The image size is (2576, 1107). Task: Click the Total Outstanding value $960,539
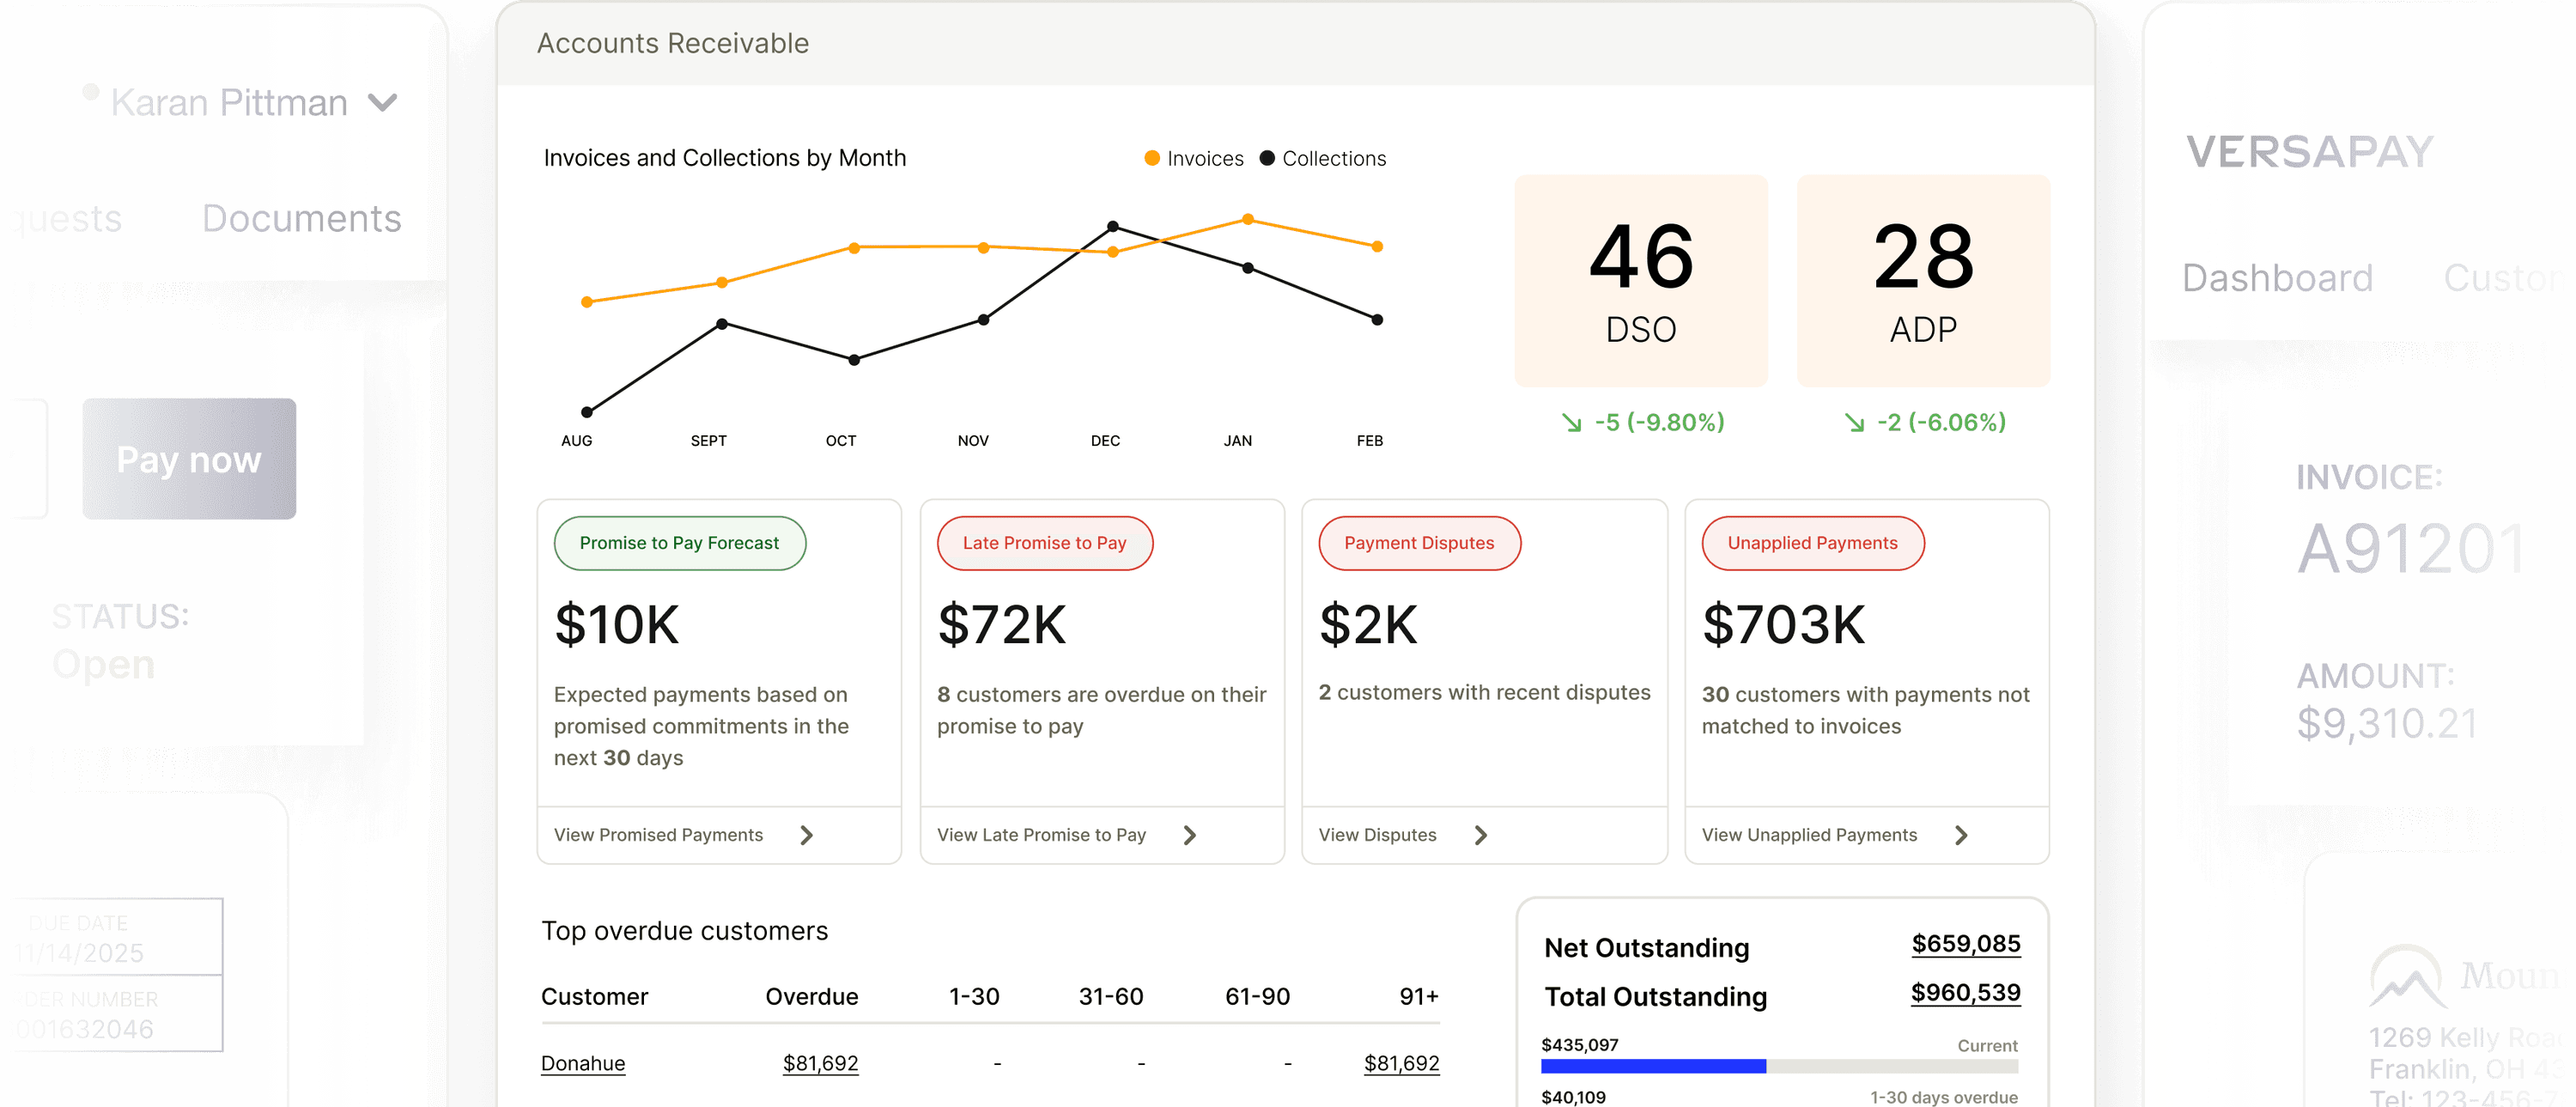1965,993
